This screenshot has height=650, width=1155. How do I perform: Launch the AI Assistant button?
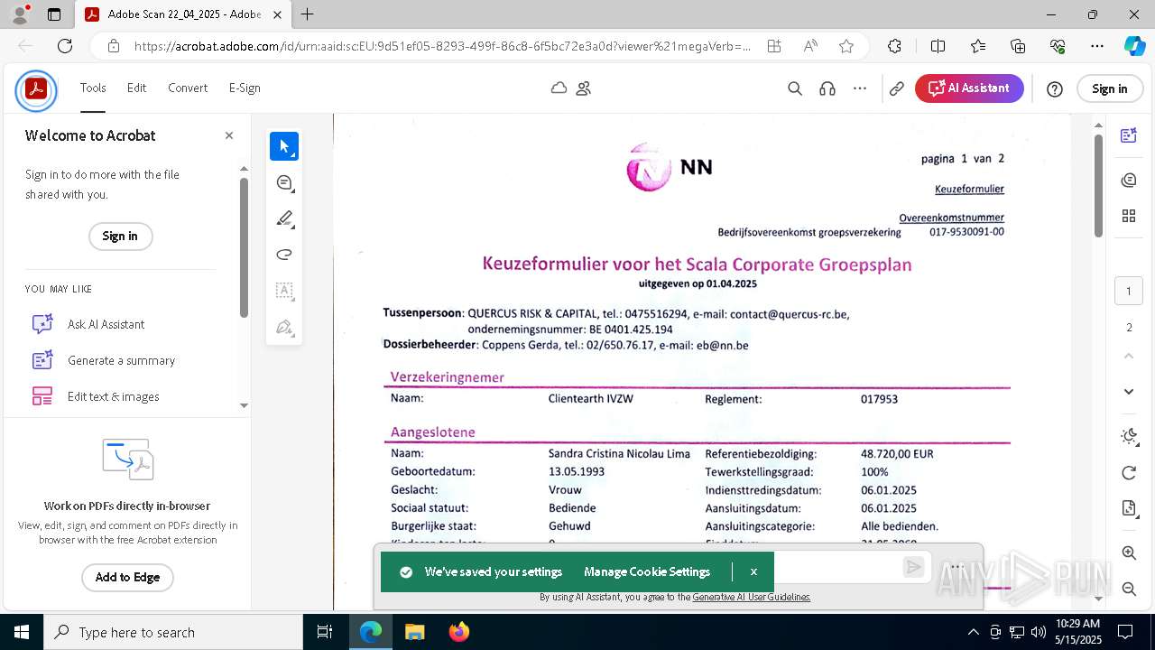[x=969, y=88]
